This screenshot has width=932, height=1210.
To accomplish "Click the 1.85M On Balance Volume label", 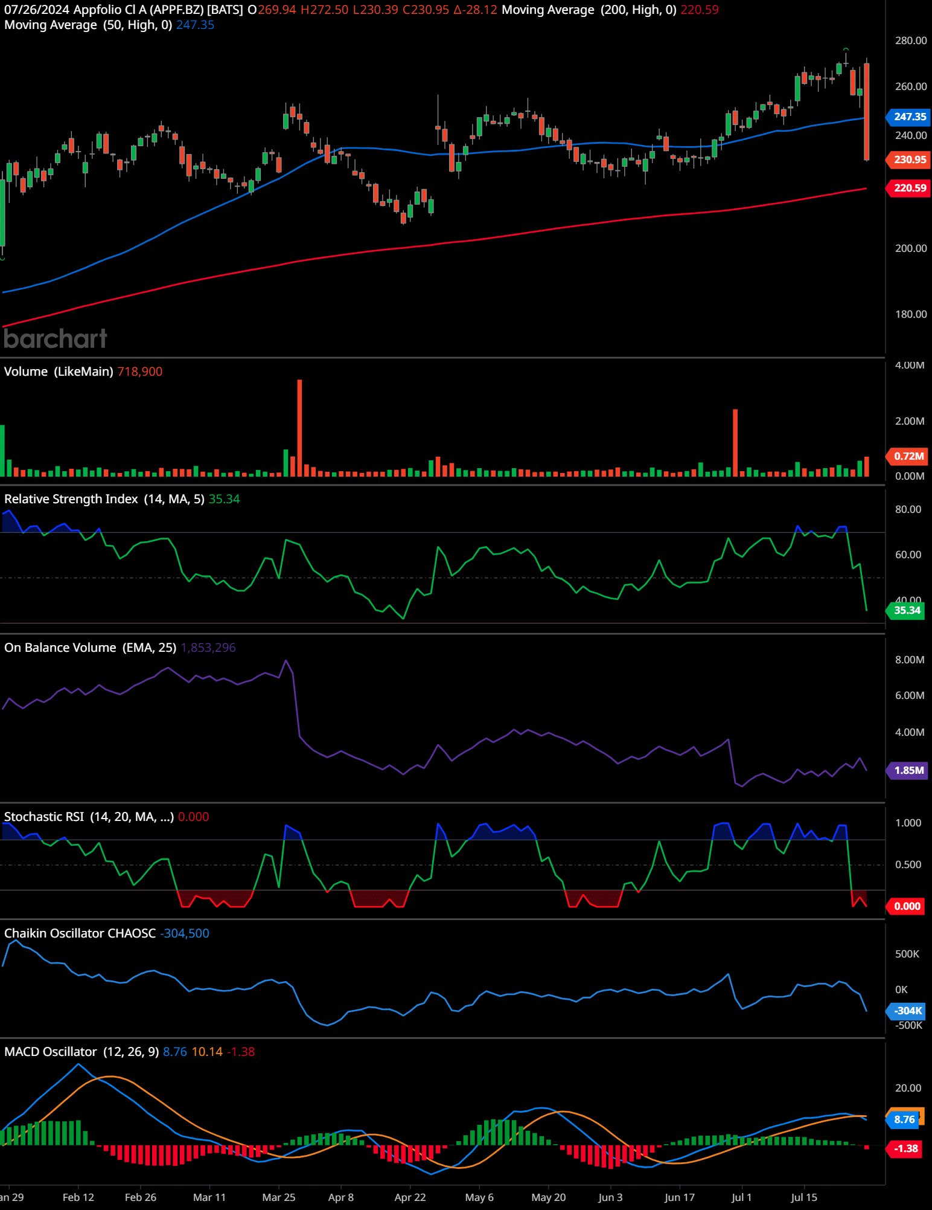I will (x=908, y=770).
